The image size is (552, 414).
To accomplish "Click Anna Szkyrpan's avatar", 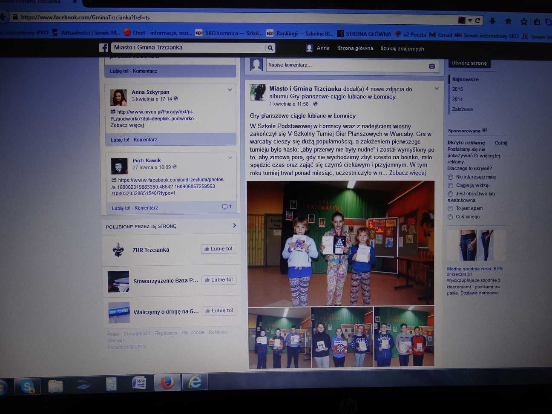I will point(118,98).
